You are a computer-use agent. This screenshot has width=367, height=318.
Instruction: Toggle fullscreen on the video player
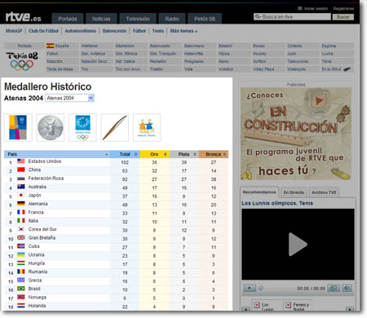point(334,288)
